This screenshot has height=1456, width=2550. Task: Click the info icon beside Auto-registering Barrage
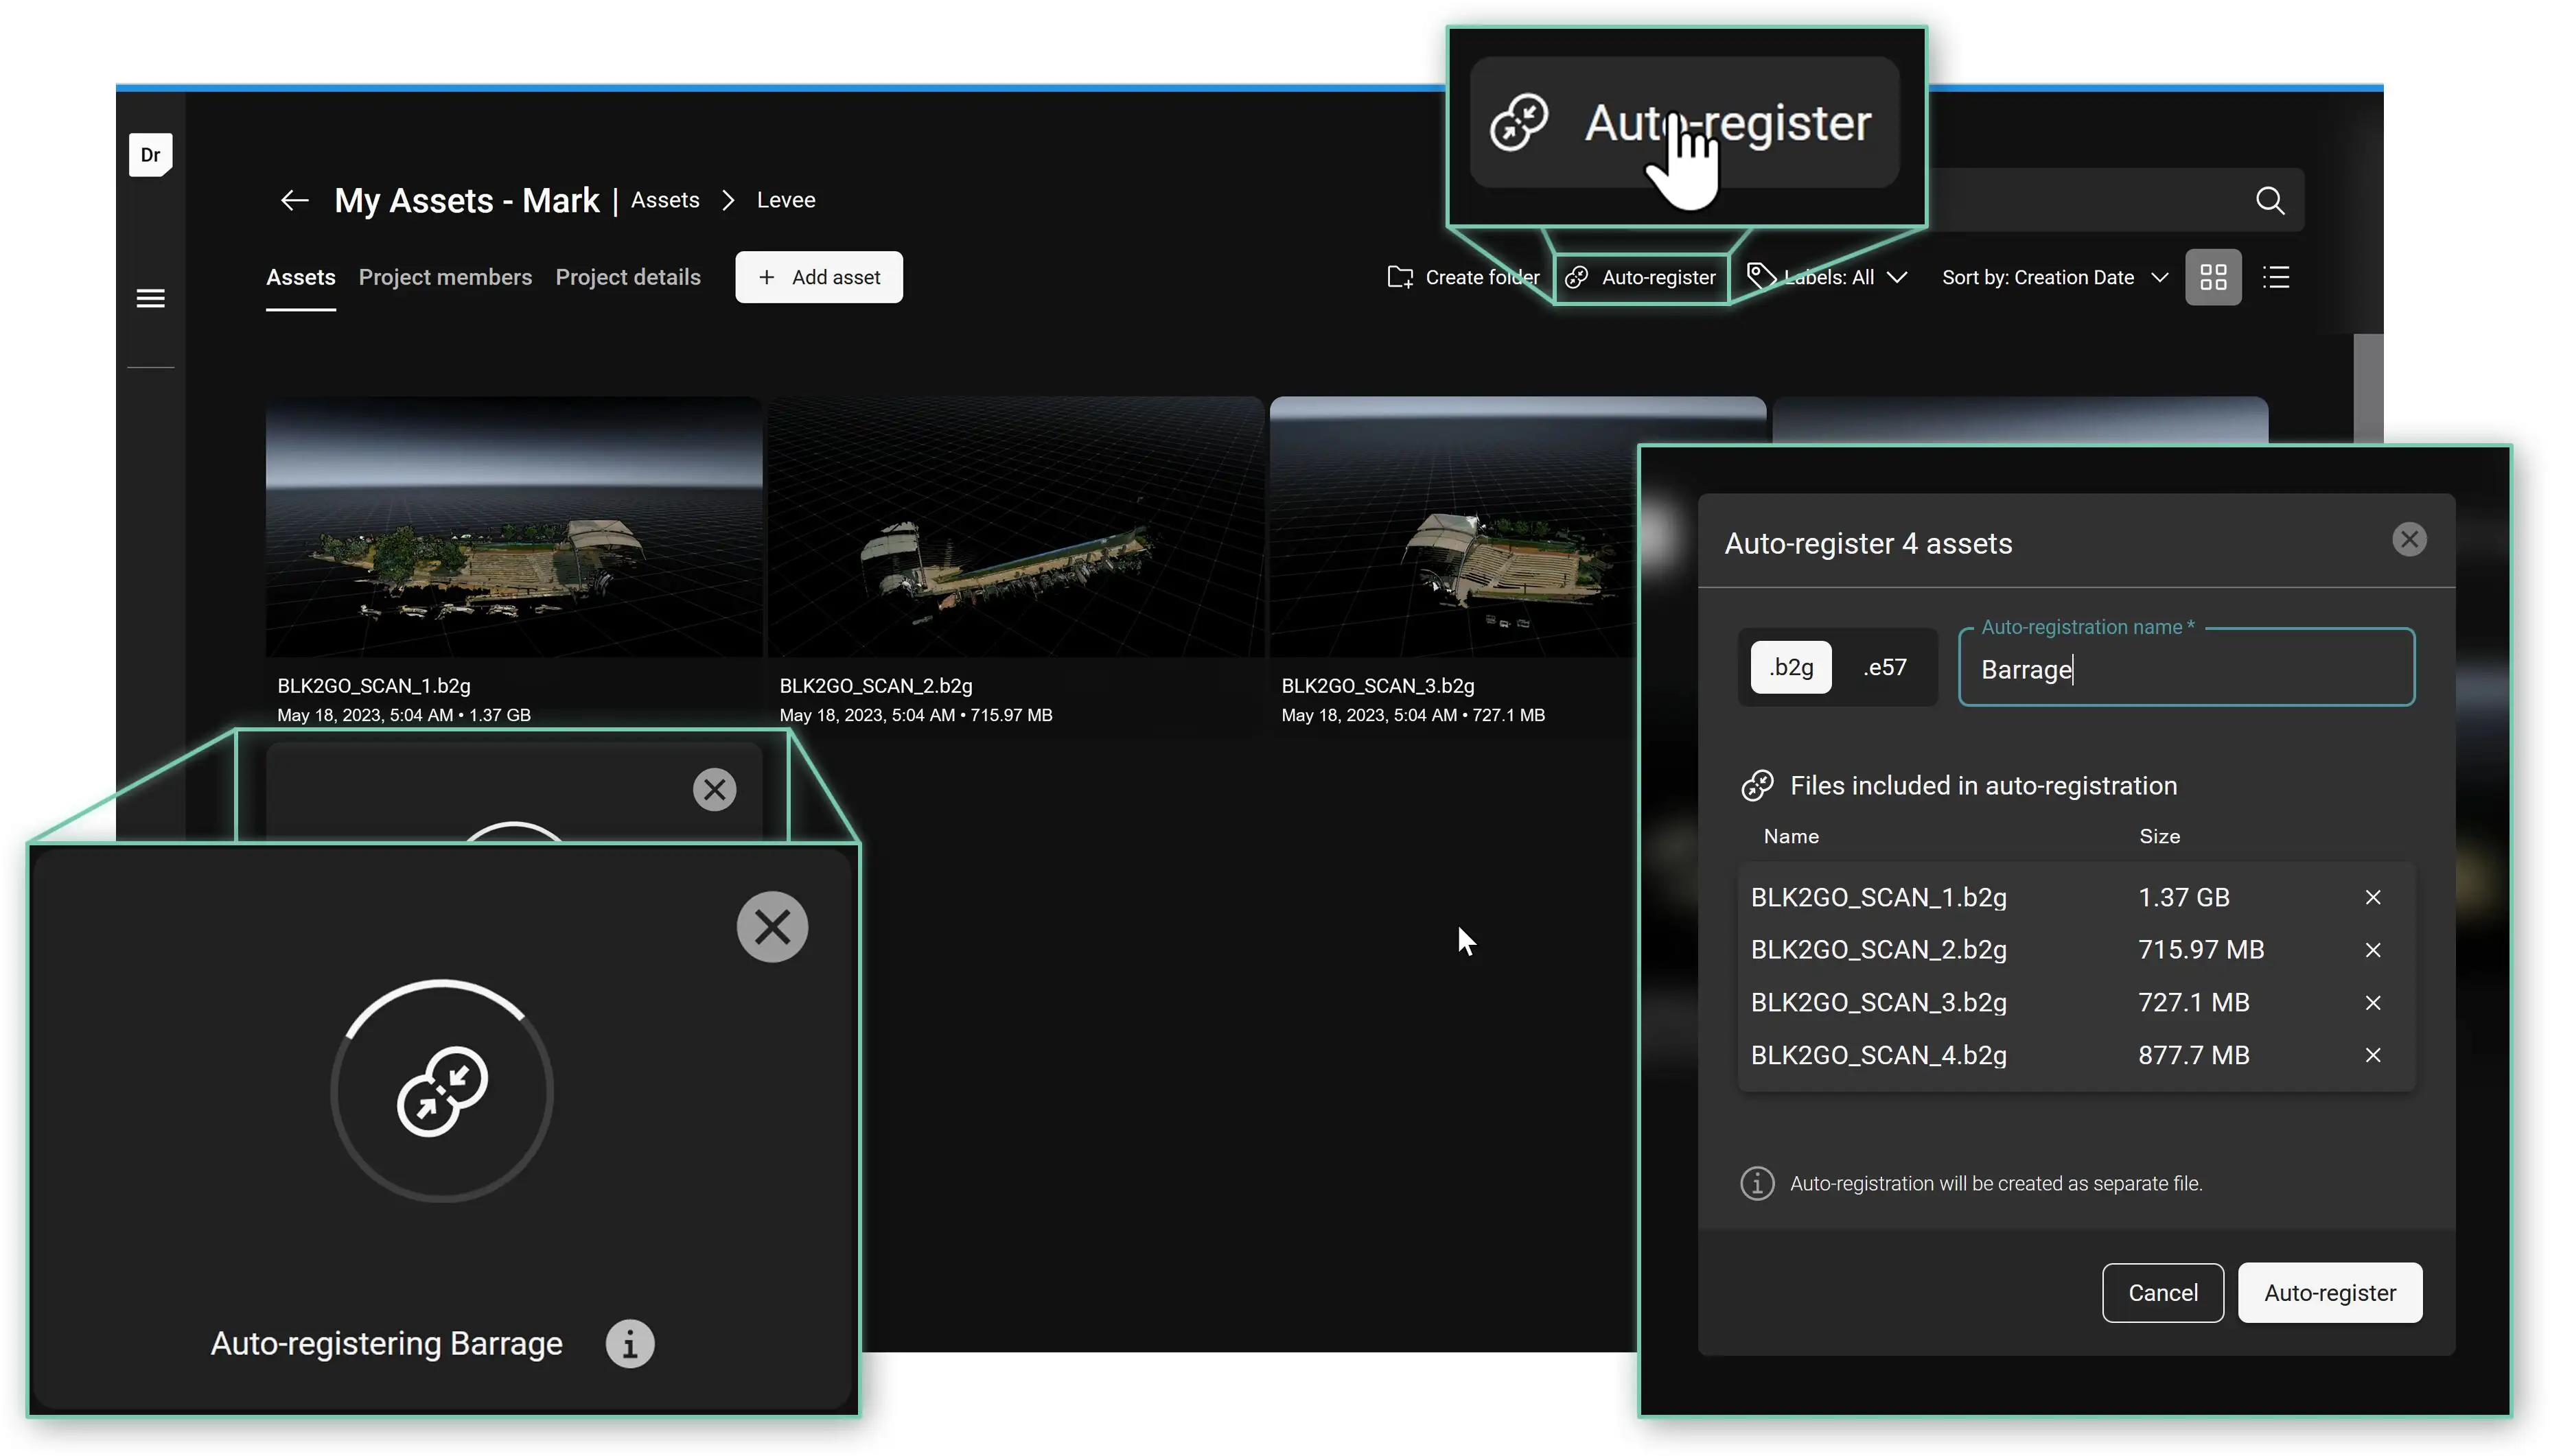[629, 1343]
